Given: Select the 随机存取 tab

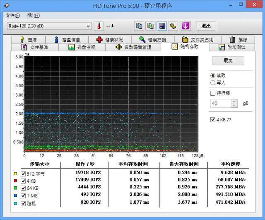Looking at the screenshot, I should pos(185,47).
